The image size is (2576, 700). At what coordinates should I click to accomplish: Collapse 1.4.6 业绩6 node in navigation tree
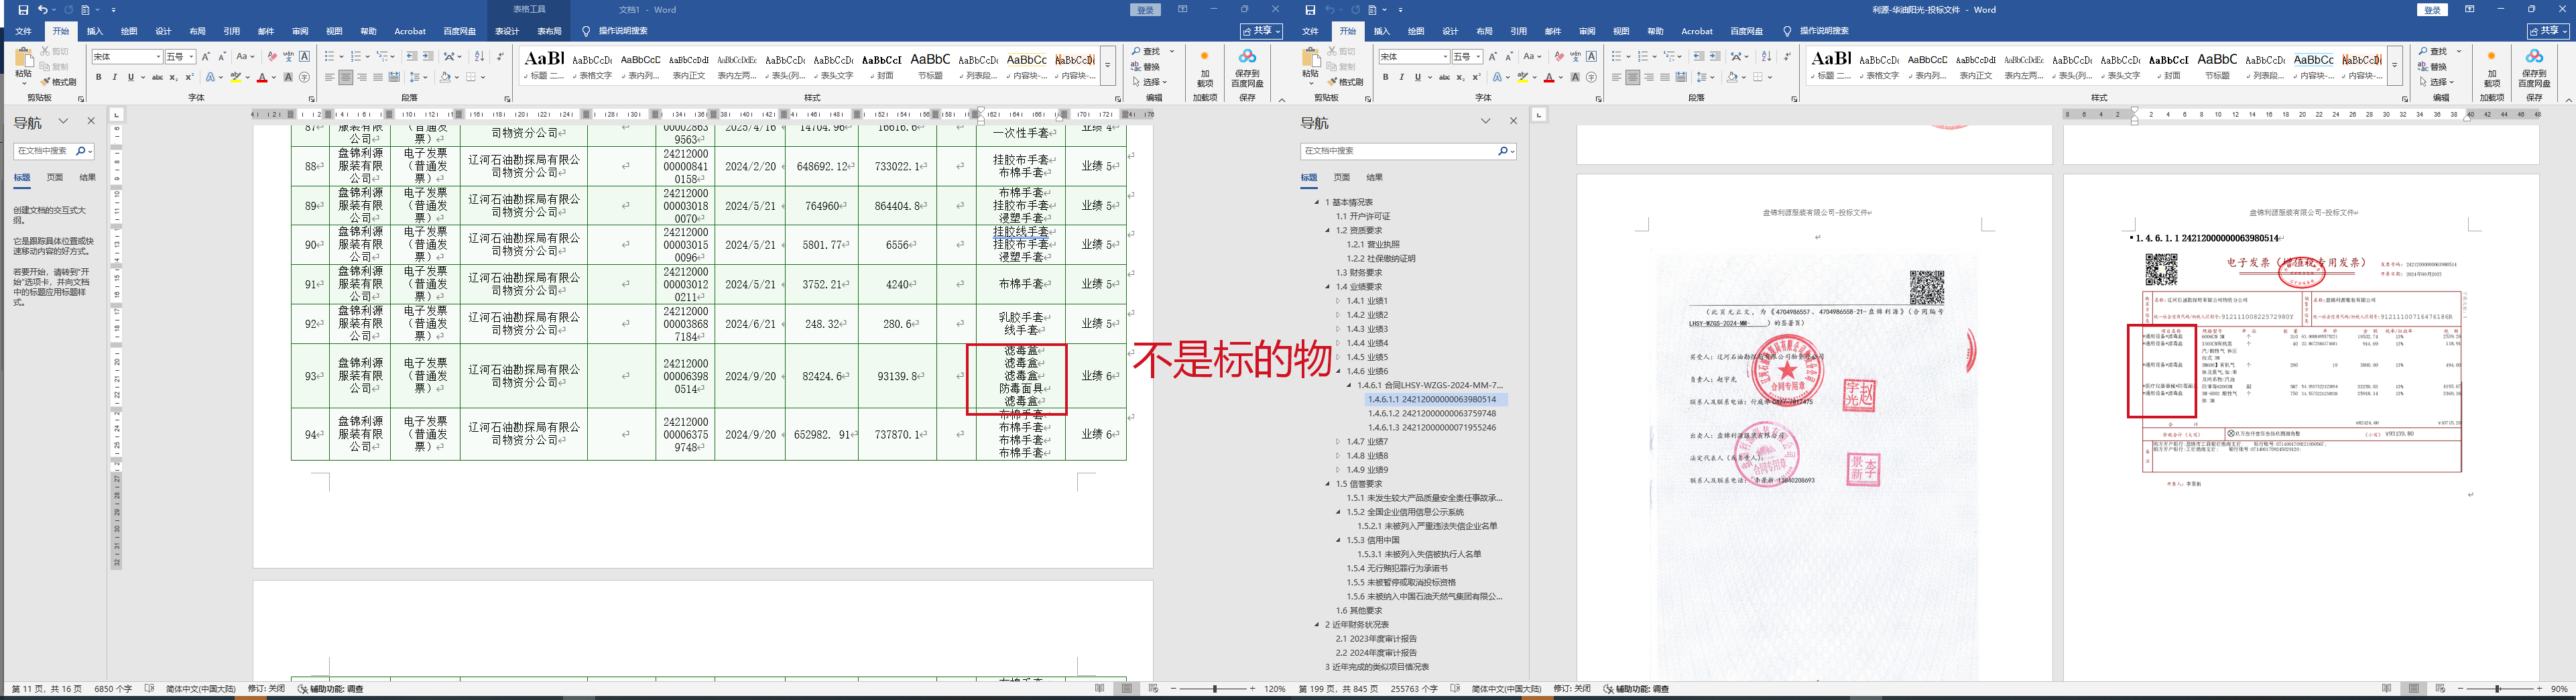[x=1339, y=371]
